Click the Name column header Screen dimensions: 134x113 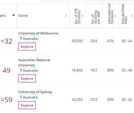click(x=23, y=16)
